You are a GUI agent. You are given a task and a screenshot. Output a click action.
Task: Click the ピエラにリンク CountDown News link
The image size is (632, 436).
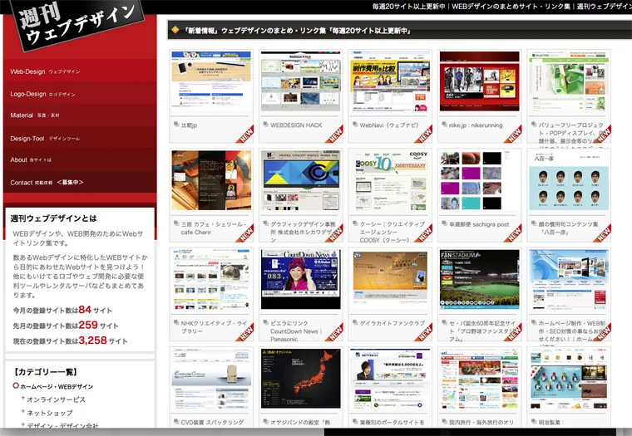click(296, 331)
